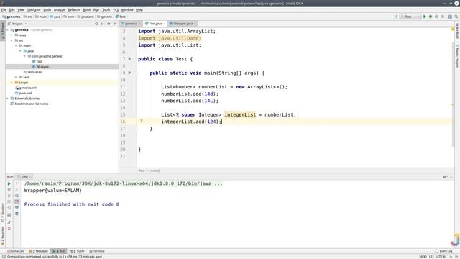This screenshot has height=259, width=460.
Task: Collapse the generics root project node
Action: [8, 30]
